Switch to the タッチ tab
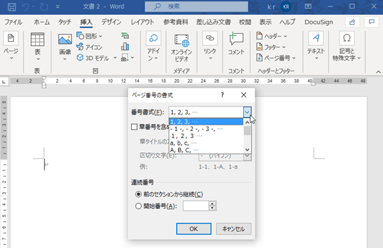Image resolution: width=383 pixels, height=248 pixels. (x=65, y=22)
